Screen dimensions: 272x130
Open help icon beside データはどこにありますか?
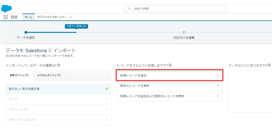point(269,65)
